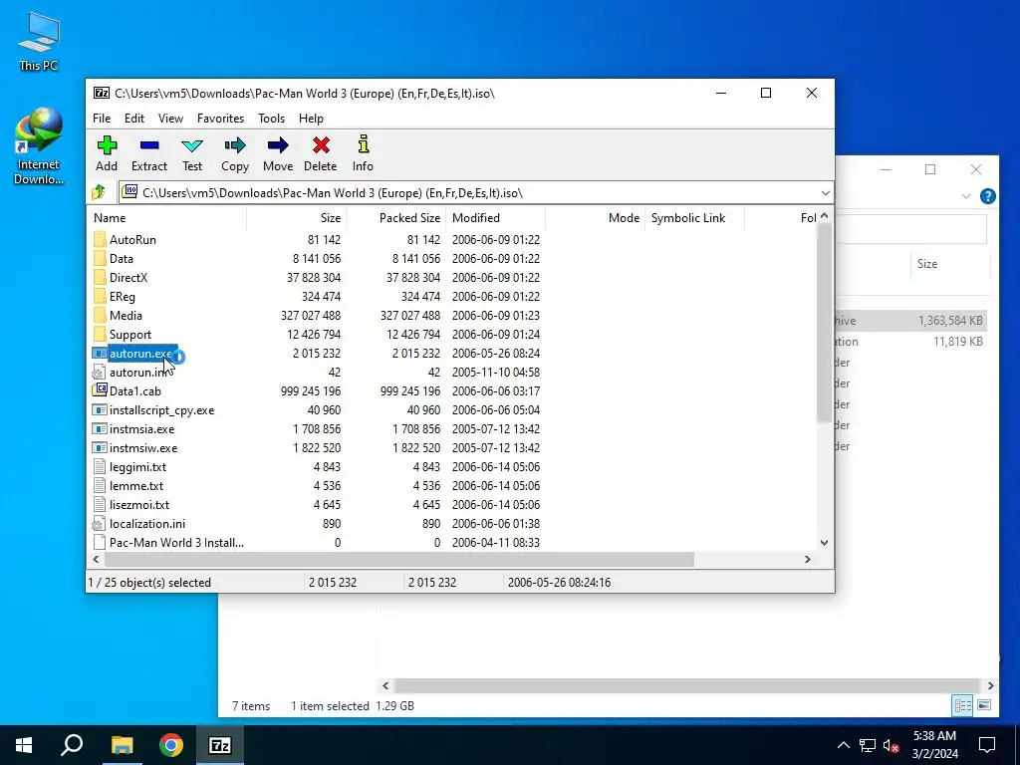Click the AutoRun folder icon

tap(100, 239)
